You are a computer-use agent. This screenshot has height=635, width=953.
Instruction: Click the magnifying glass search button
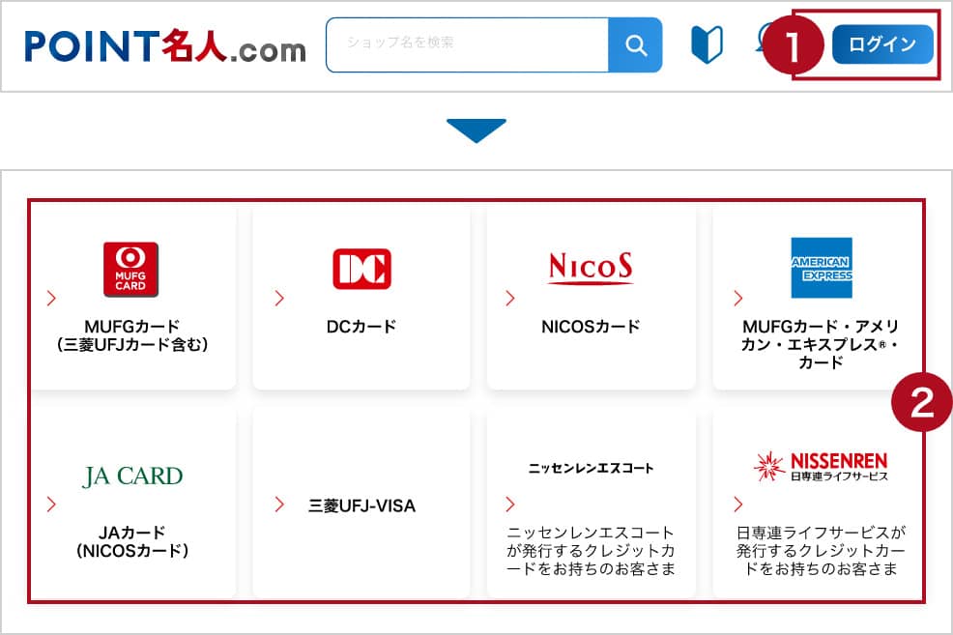point(635,45)
